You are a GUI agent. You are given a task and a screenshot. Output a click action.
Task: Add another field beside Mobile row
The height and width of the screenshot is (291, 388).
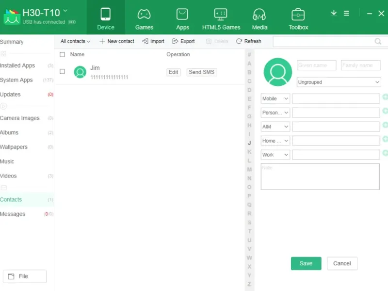point(385,97)
